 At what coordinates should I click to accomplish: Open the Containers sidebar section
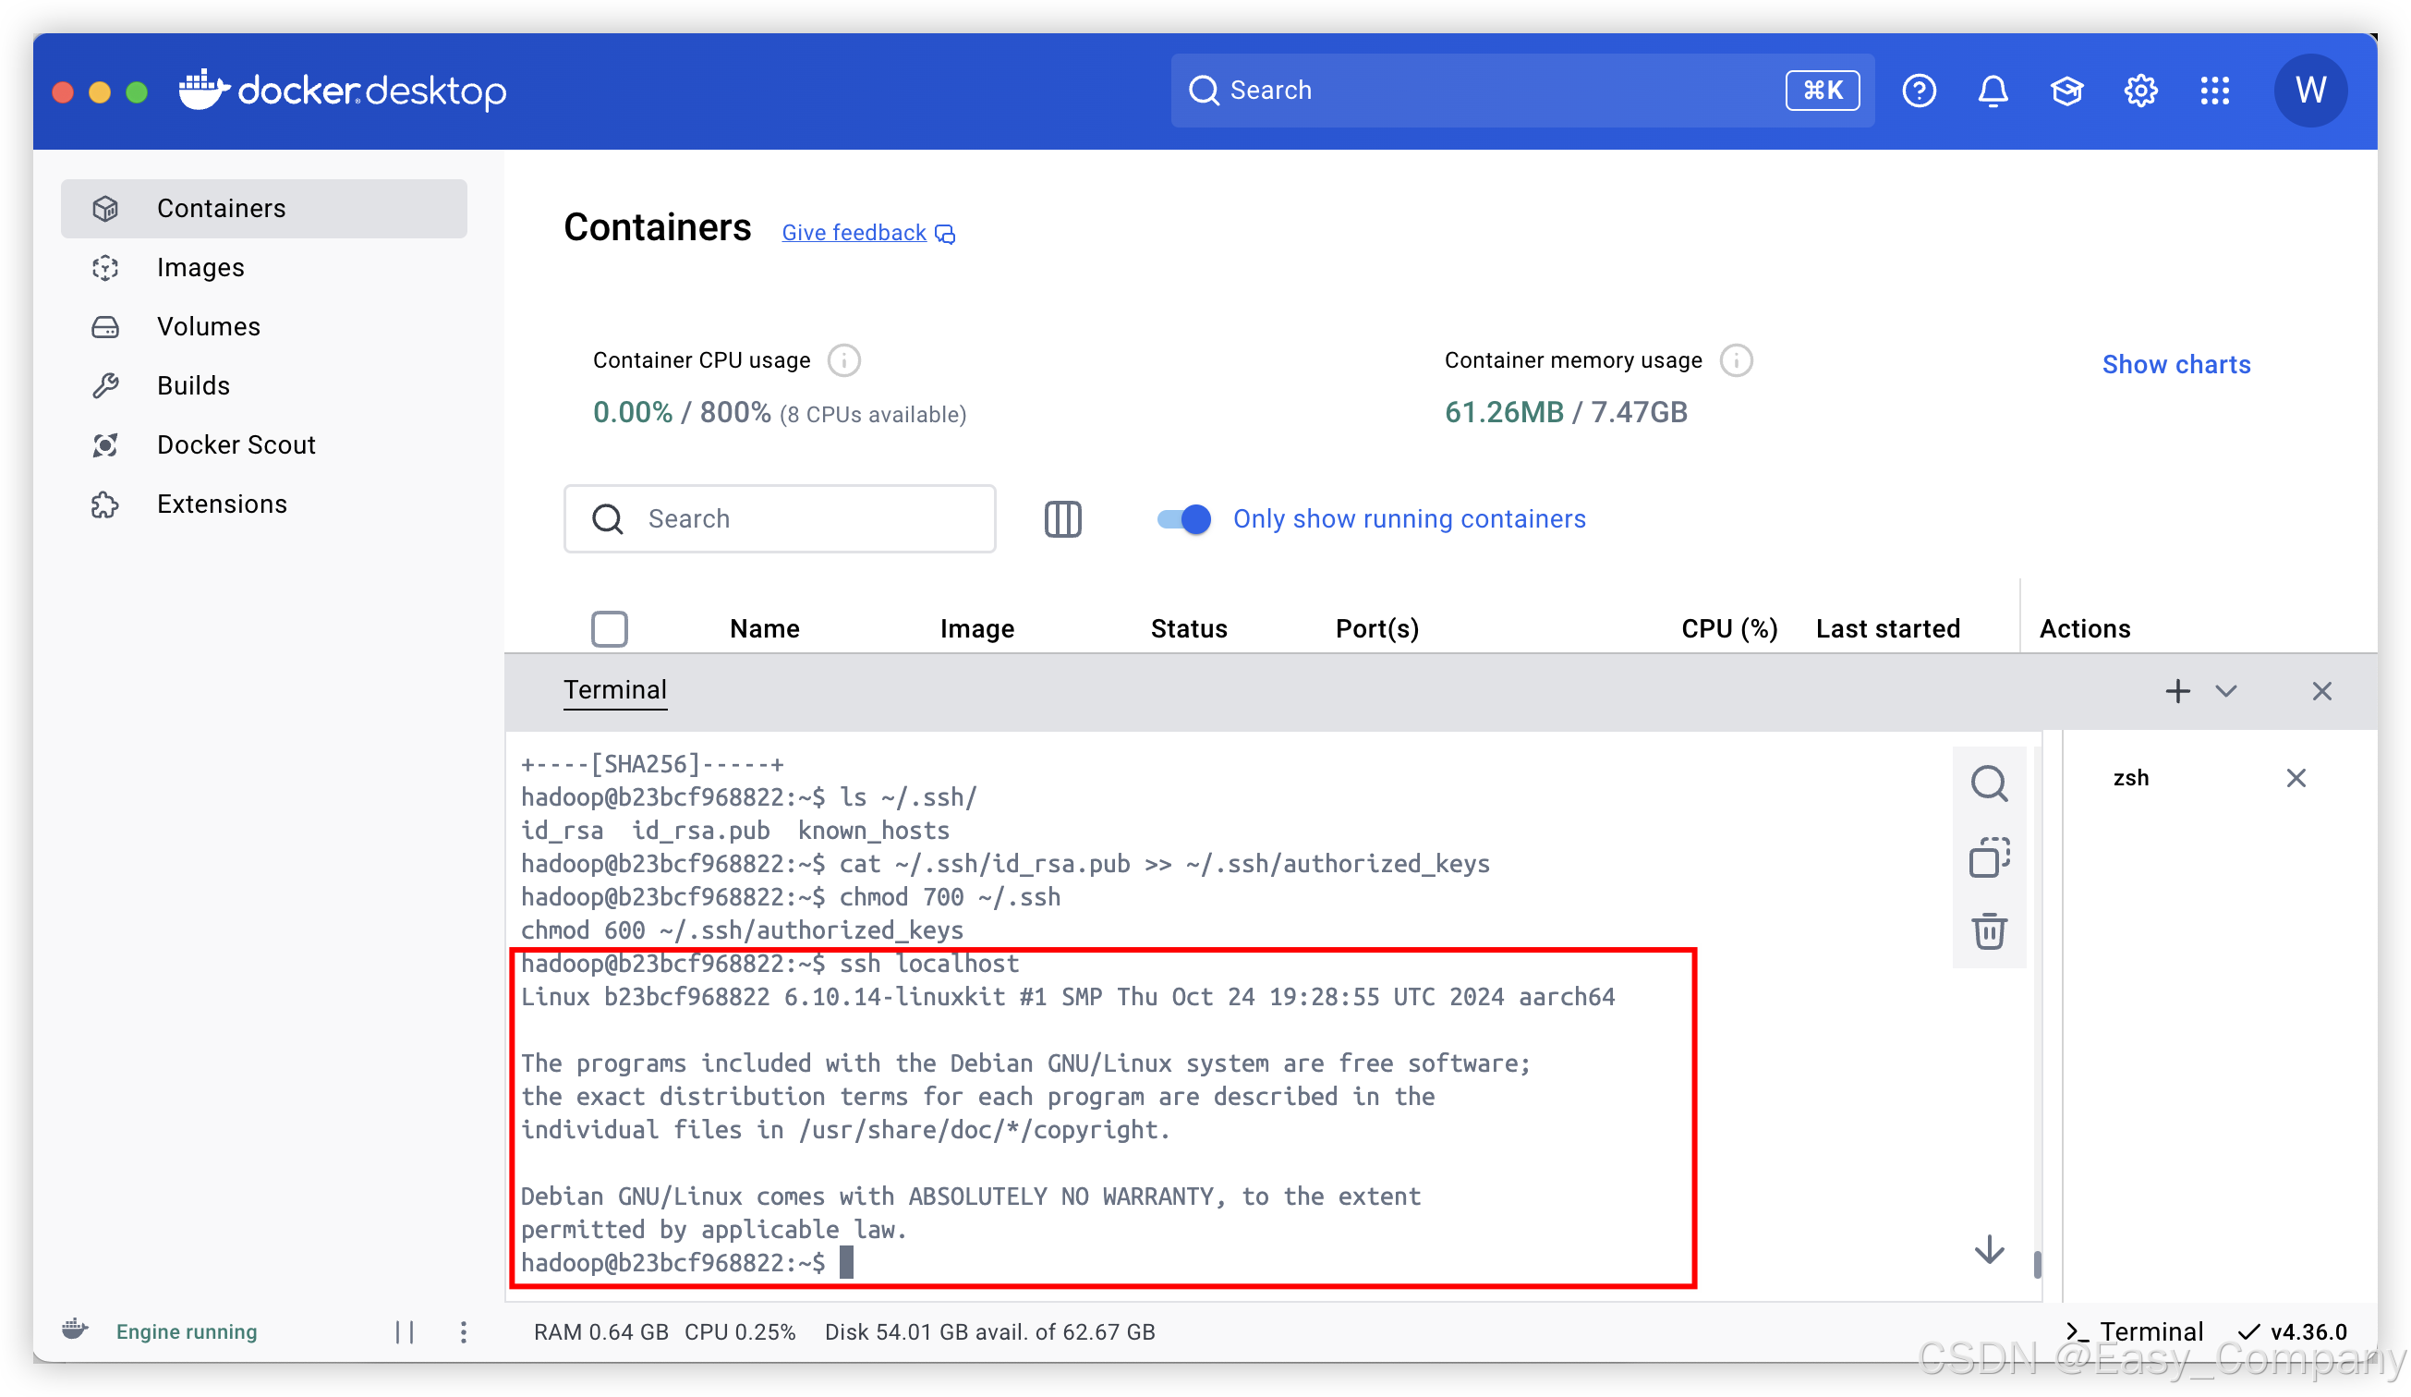(264, 209)
